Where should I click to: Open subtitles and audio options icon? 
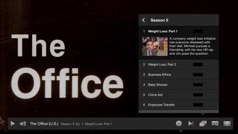click(x=215, y=123)
